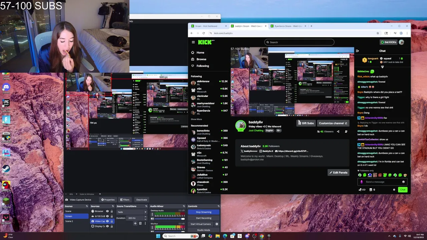Increase the transition Duration stepper
This screenshot has width=427, height=240.
(145, 217)
